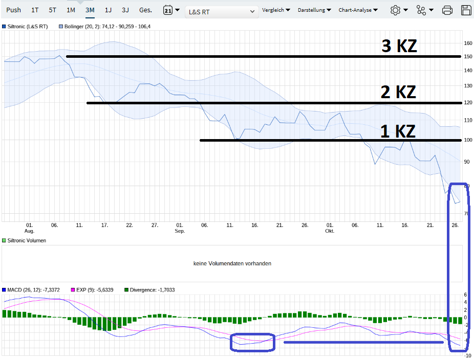This screenshot has height=361, width=474.
Task: Open the chart settings gear icon
Action: [x=395, y=9]
